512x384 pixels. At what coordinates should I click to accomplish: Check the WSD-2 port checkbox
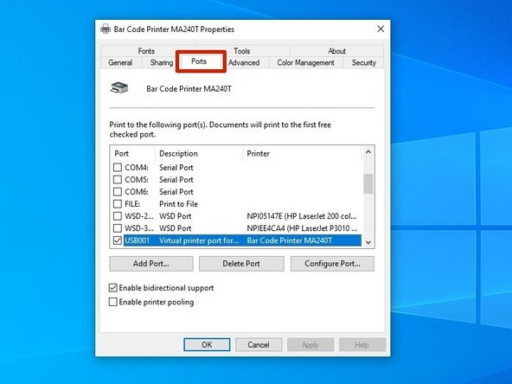(118, 216)
